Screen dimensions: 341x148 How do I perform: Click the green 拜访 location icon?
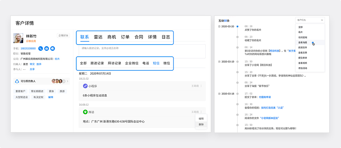click(85, 112)
